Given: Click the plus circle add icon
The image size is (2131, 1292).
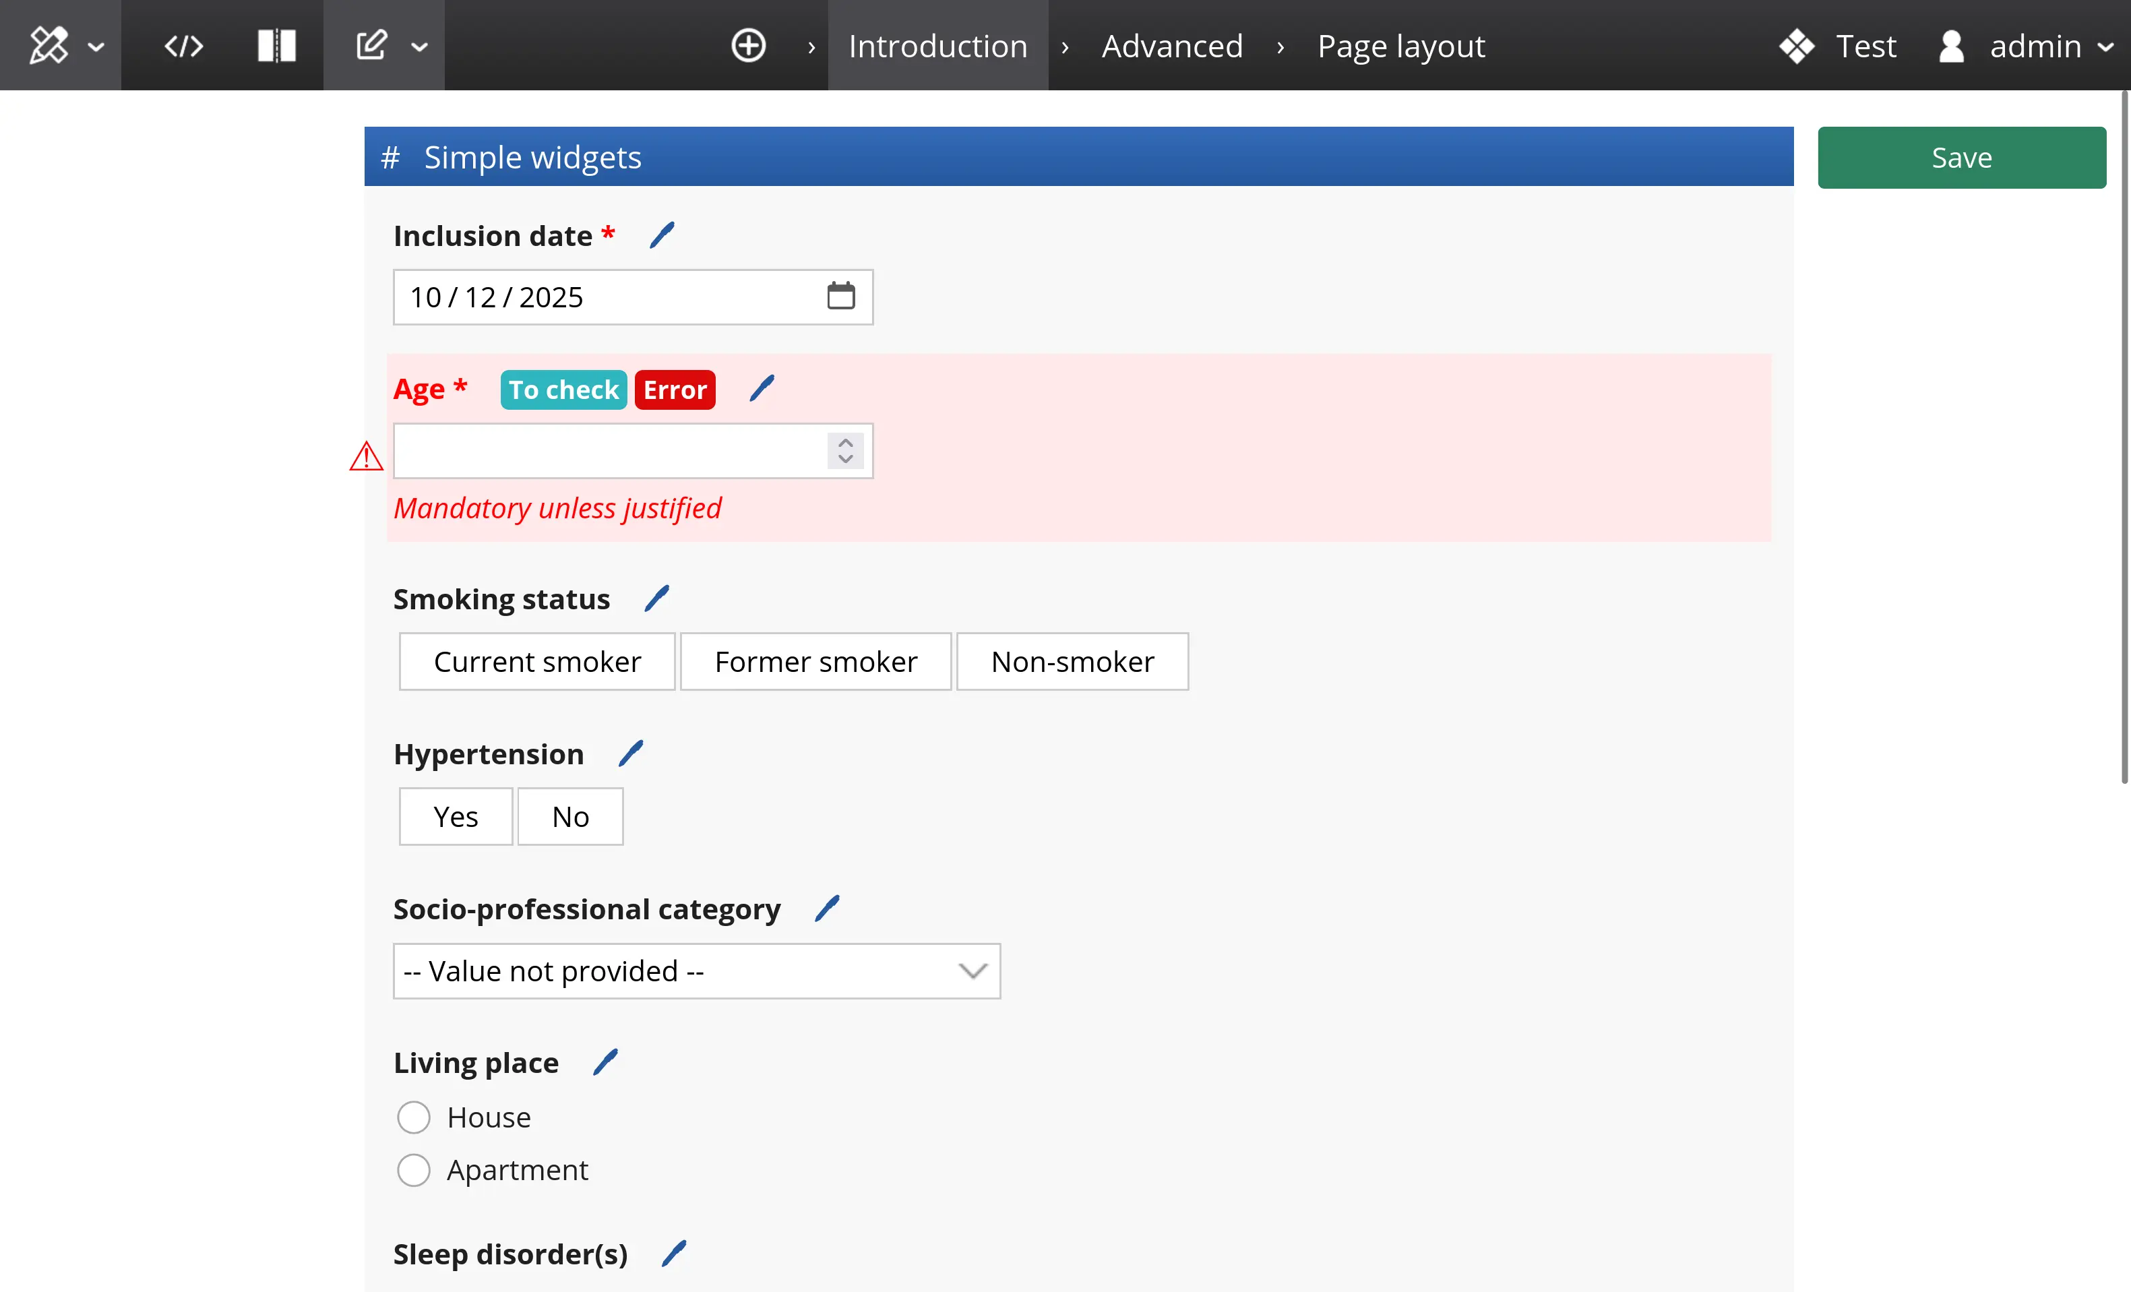Looking at the screenshot, I should (748, 46).
